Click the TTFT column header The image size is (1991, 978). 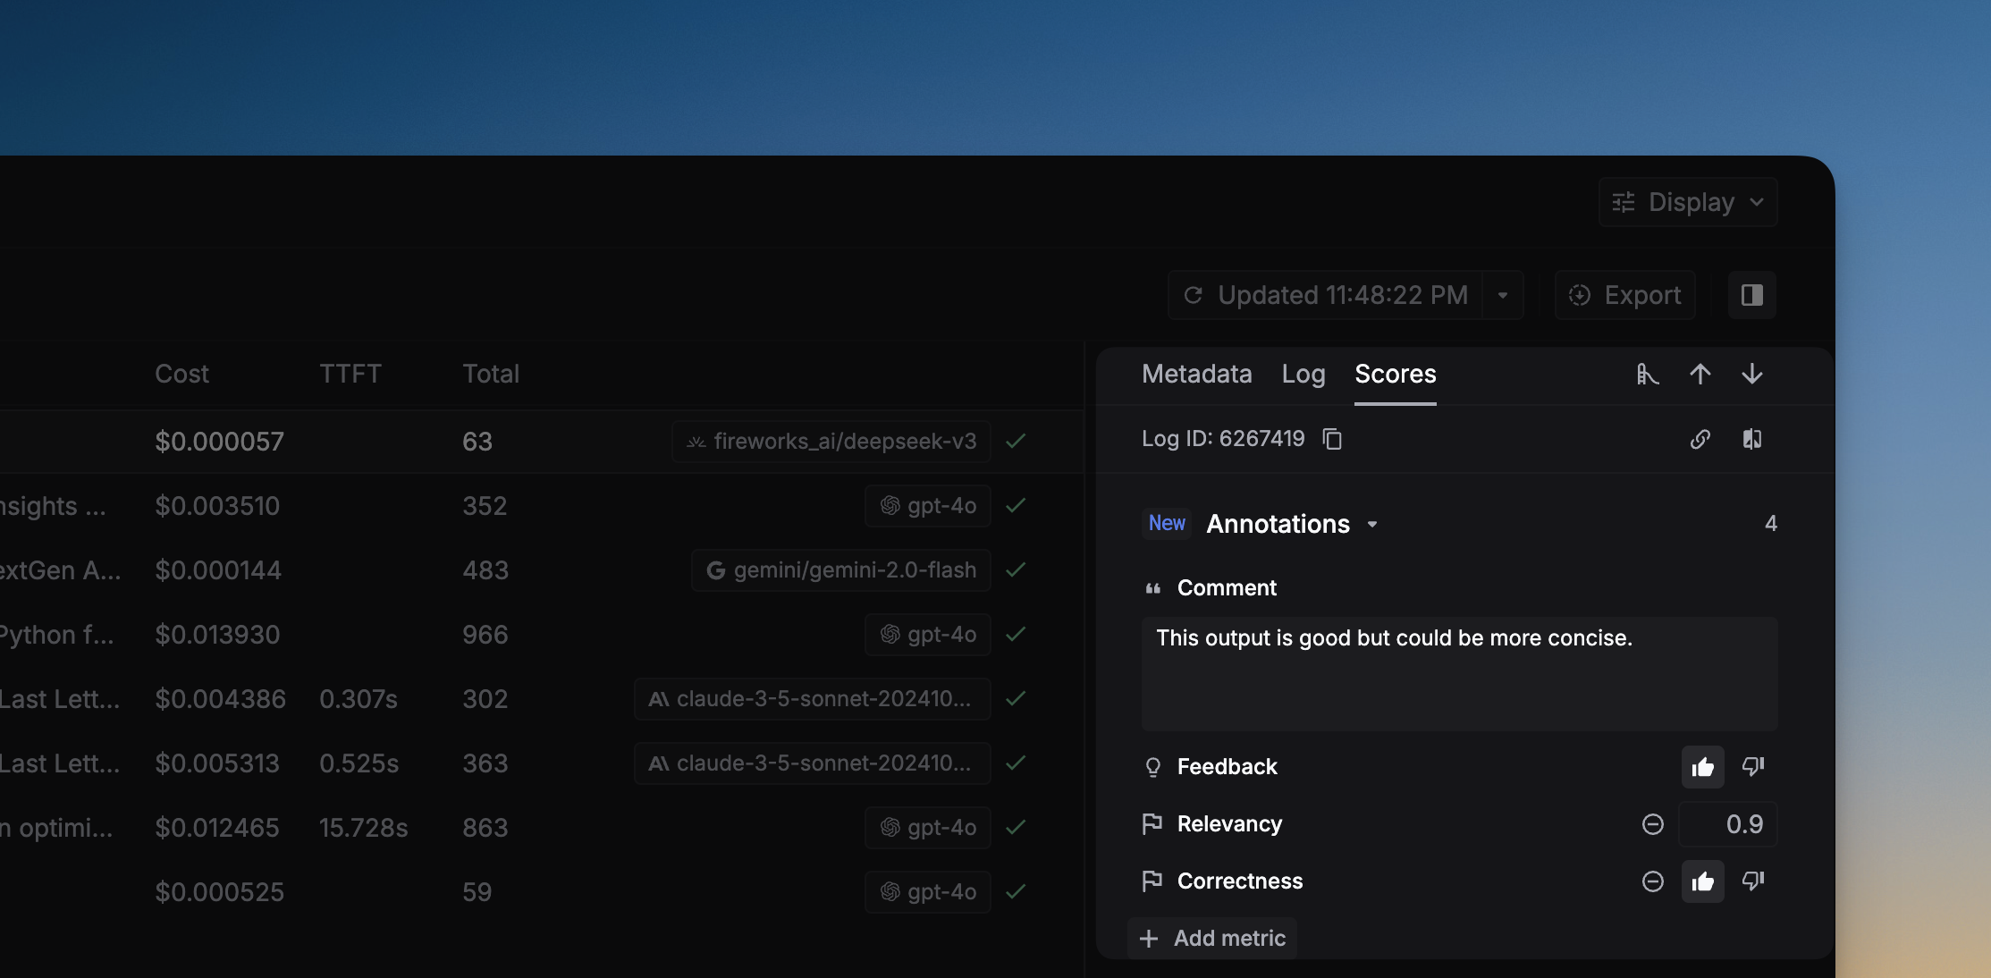[350, 374]
